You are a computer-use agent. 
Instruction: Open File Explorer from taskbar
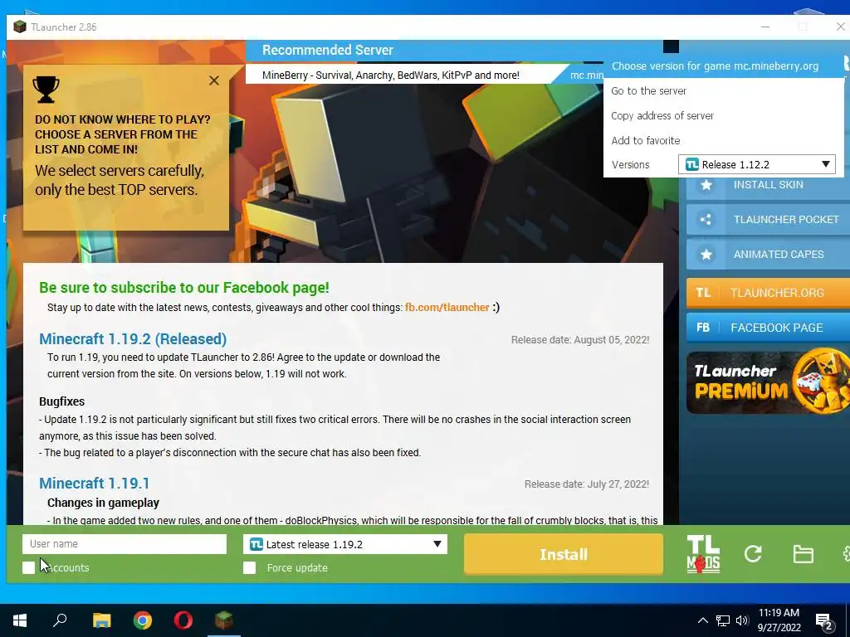101,620
